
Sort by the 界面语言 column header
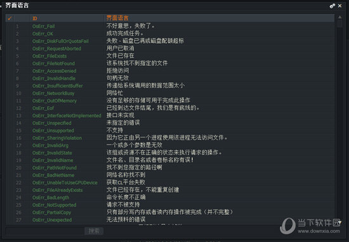point(117,18)
